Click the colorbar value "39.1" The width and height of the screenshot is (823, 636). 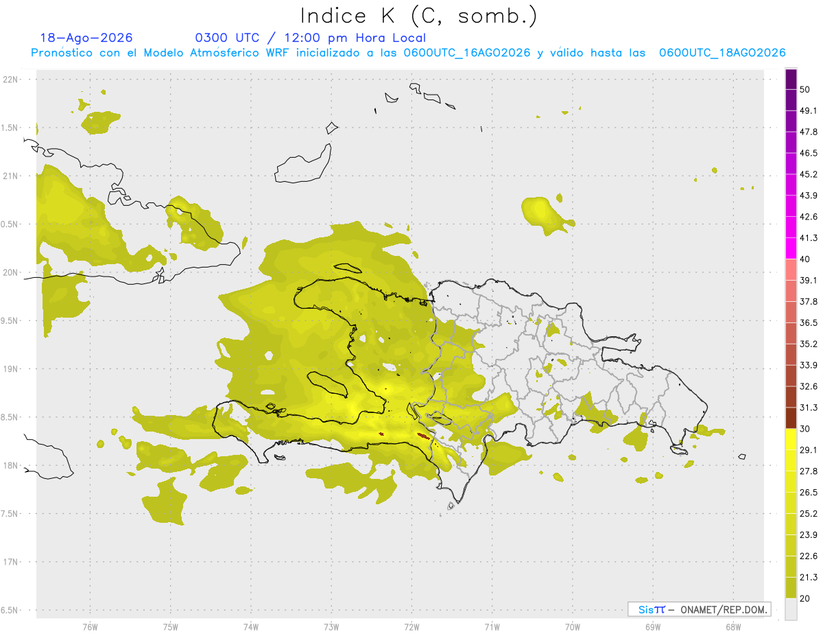pyautogui.click(x=809, y=281)
